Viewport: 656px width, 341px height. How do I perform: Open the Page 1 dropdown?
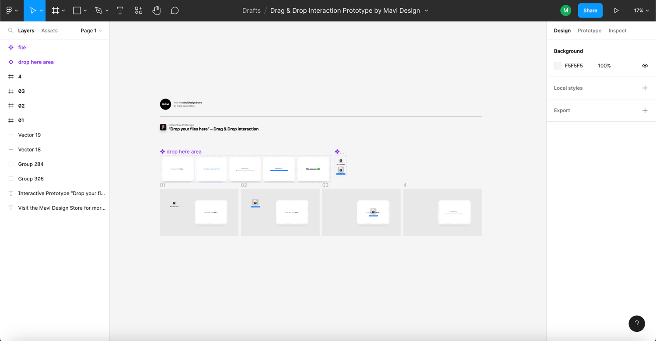pyautogui.click(x=91, y=31)
